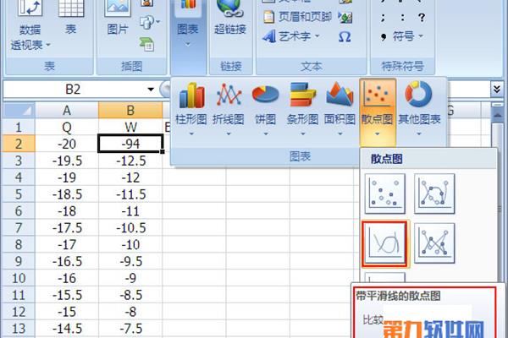Click the Select All corner button
Viewport: 508px width, 338px height.
(x=19, y=110)
